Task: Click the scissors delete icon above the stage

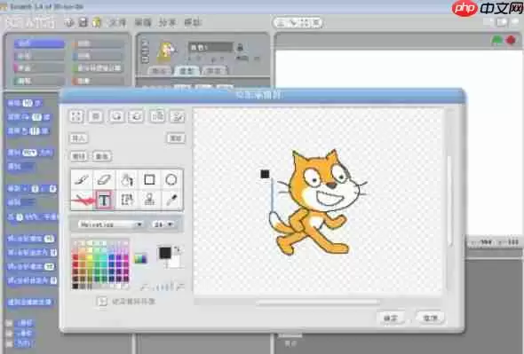Action: point(293,23)
